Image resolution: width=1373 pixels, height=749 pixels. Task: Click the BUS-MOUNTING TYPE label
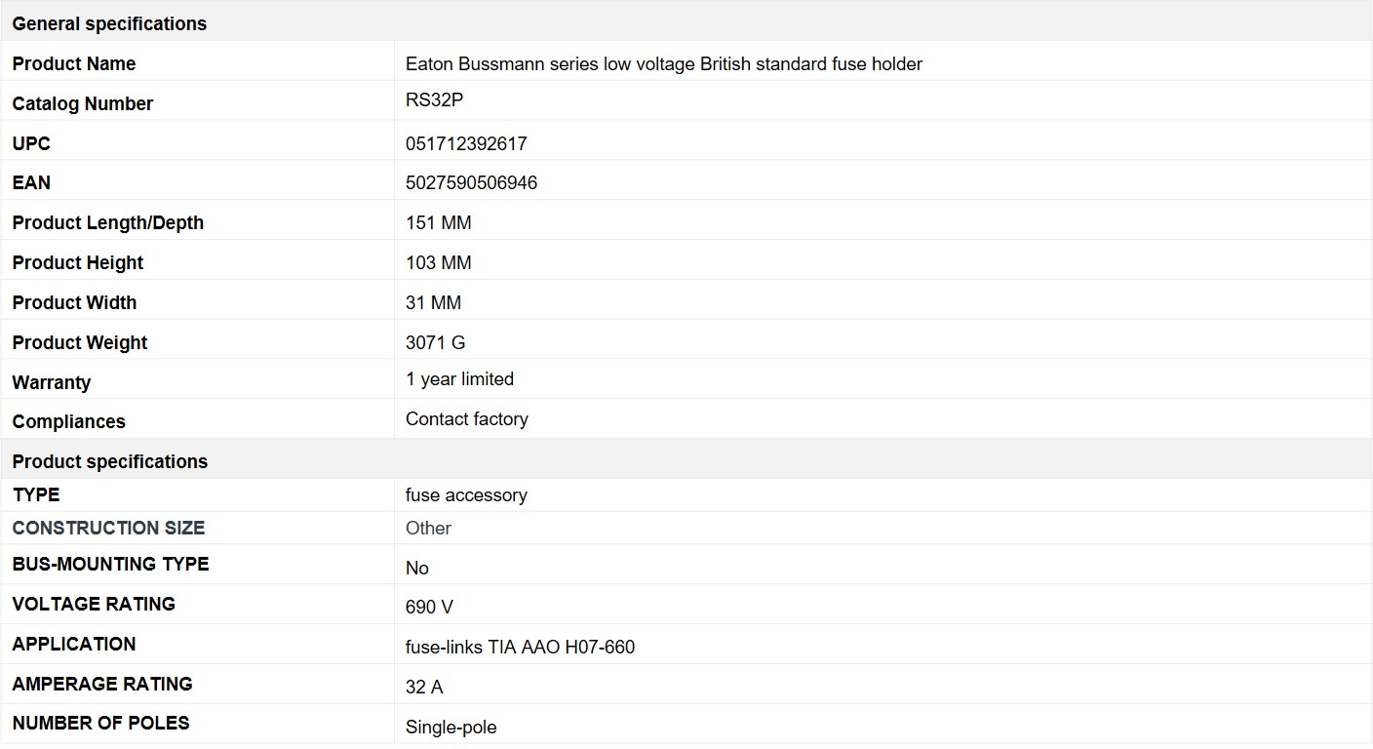(x=110, y=564)
